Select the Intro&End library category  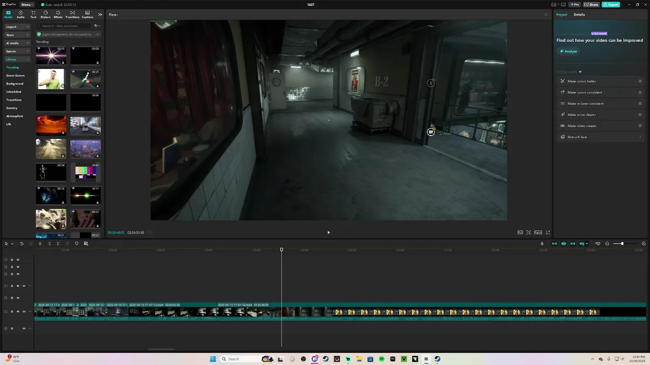click(x=14, y=92)
